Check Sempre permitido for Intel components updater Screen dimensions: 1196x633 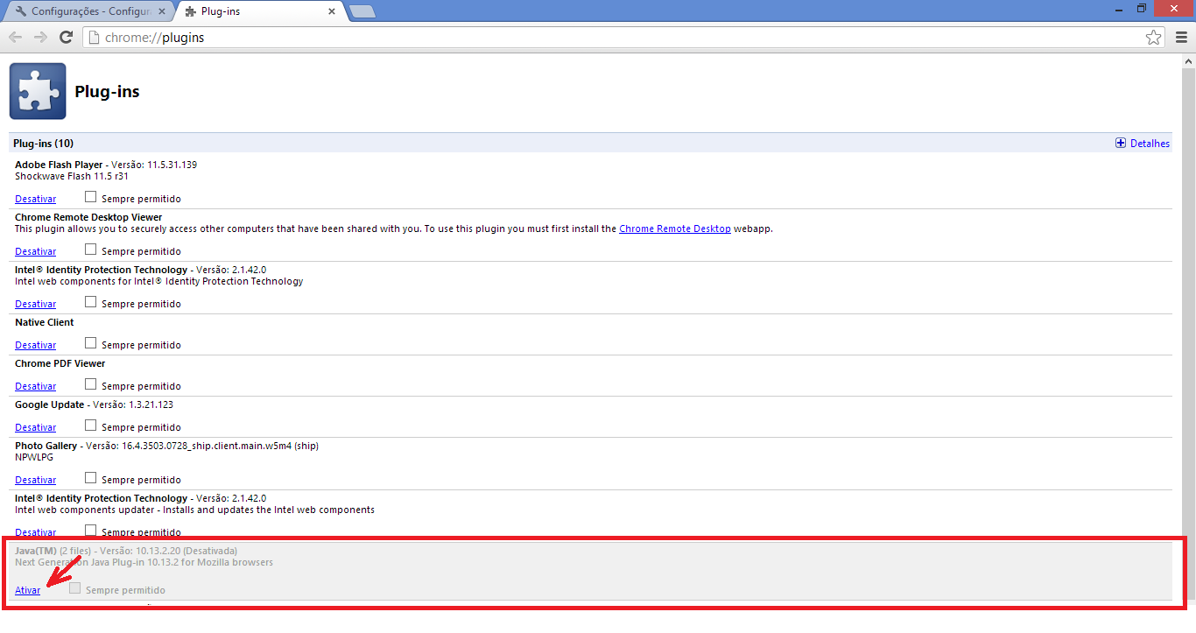pos(90,530)
